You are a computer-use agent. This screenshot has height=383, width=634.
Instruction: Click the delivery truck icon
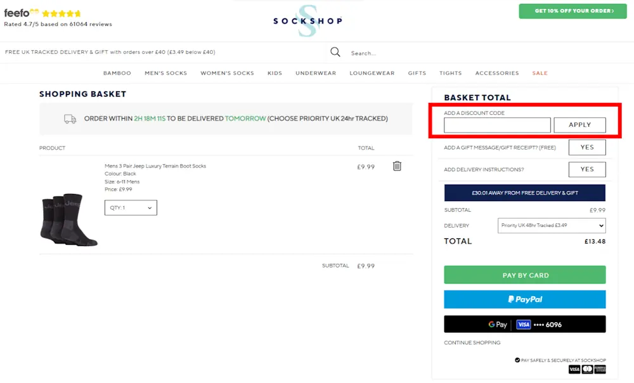click(70, 119)
